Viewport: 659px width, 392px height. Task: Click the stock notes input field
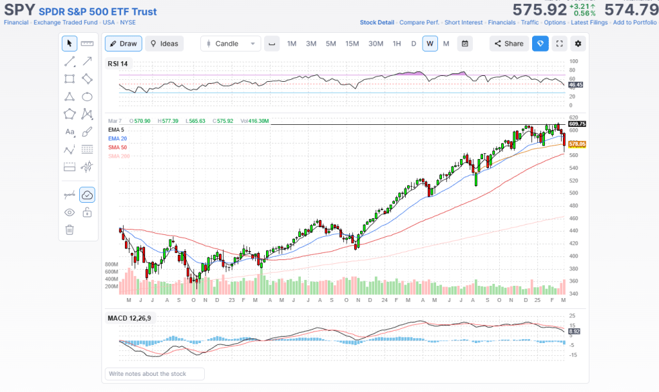(155, 373)
